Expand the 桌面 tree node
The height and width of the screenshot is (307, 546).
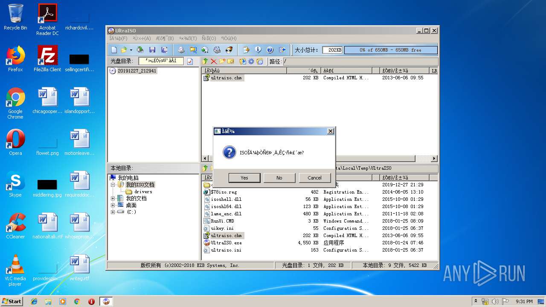113,205
